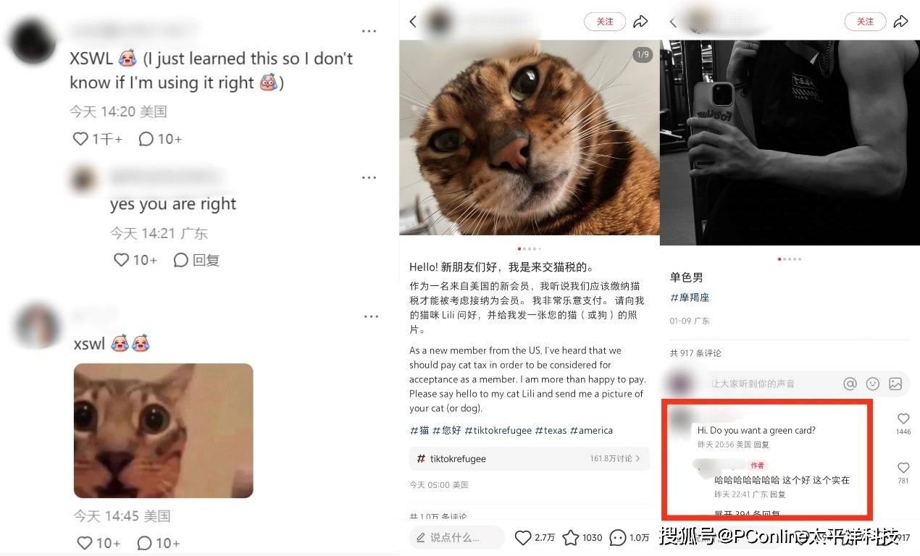Open three-dot menu on 'yes you are right' reply
The height and width of the screenshot is (556, 920).
[369, 178]
